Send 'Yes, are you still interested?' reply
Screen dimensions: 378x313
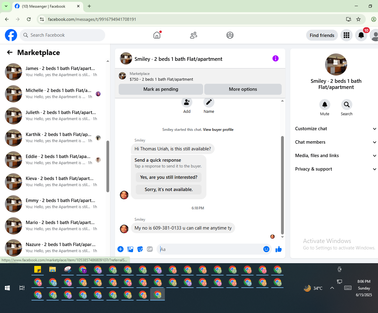coord(169,177)
